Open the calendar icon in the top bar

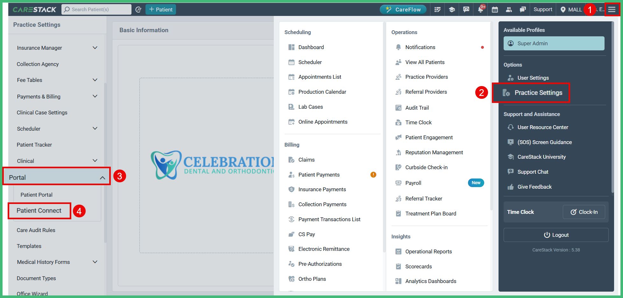pos(495,9)
